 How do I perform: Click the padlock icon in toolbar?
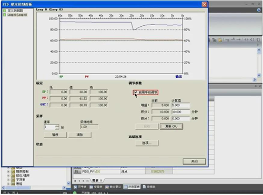(220, 40)
